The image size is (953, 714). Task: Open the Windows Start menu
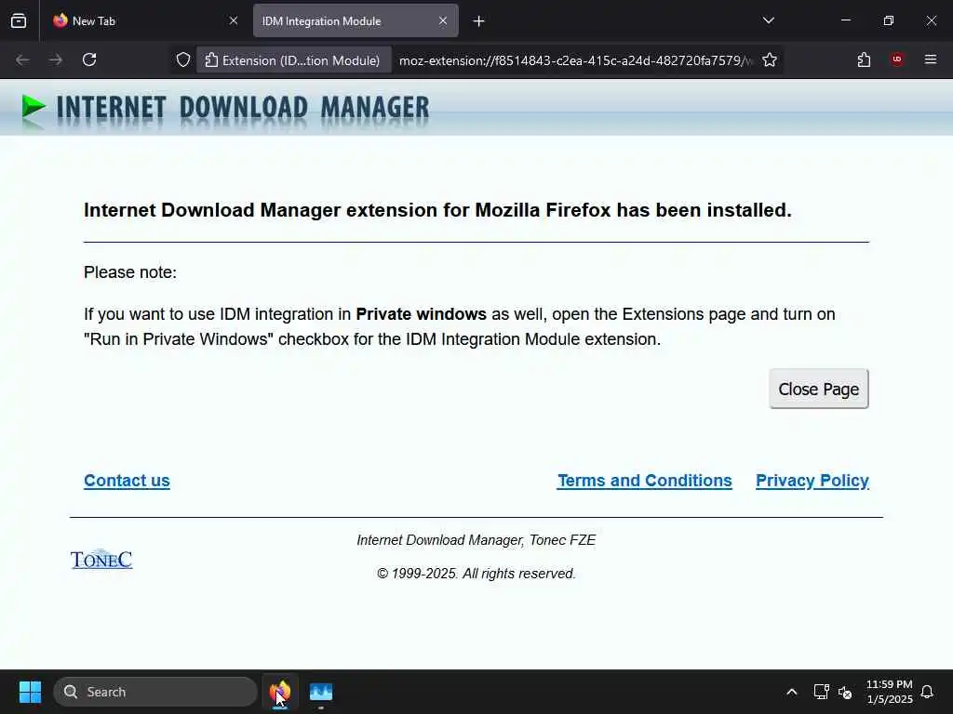tap(30, 692)
